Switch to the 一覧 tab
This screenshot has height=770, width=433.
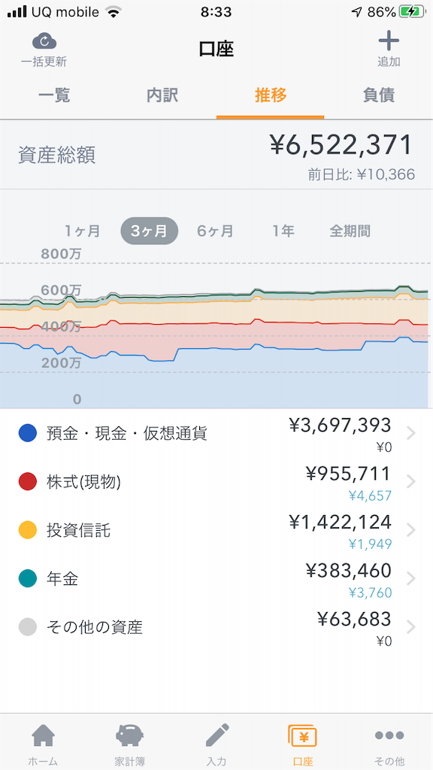54,95
